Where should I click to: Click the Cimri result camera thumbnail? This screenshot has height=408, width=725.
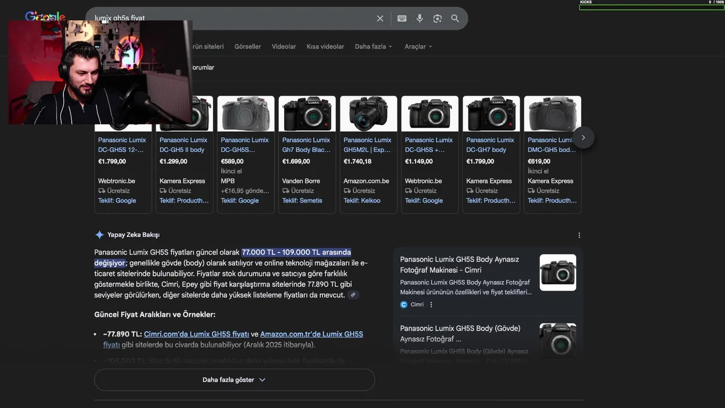[558, 273]
